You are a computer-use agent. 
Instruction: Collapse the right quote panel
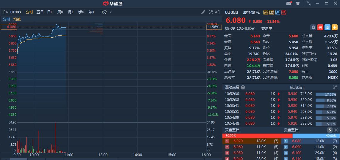tap(218, 12)
